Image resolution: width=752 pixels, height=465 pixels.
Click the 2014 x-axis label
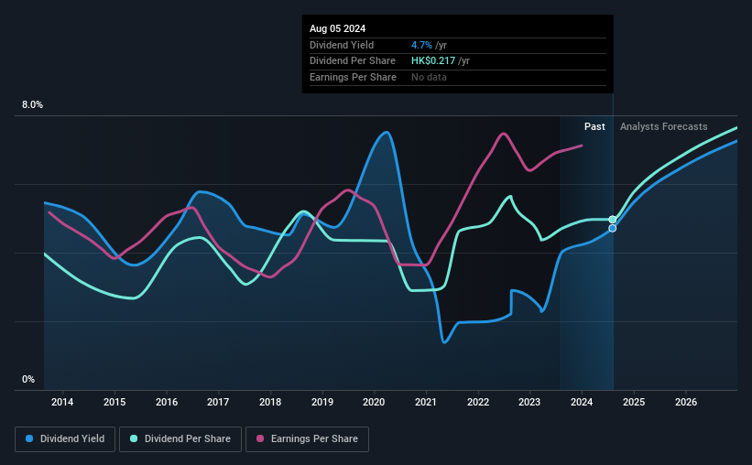point(62,402)
